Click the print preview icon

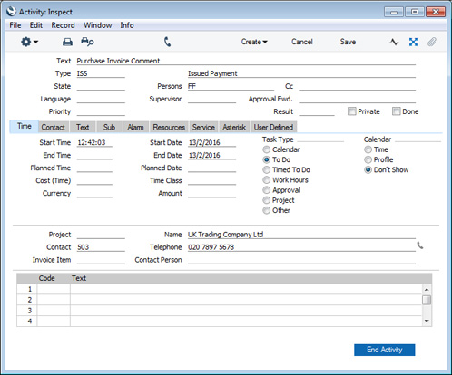87,42
